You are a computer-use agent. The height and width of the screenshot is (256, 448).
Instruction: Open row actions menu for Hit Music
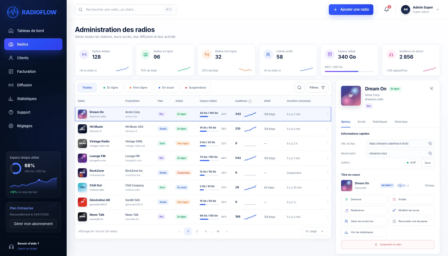(328, 129)
